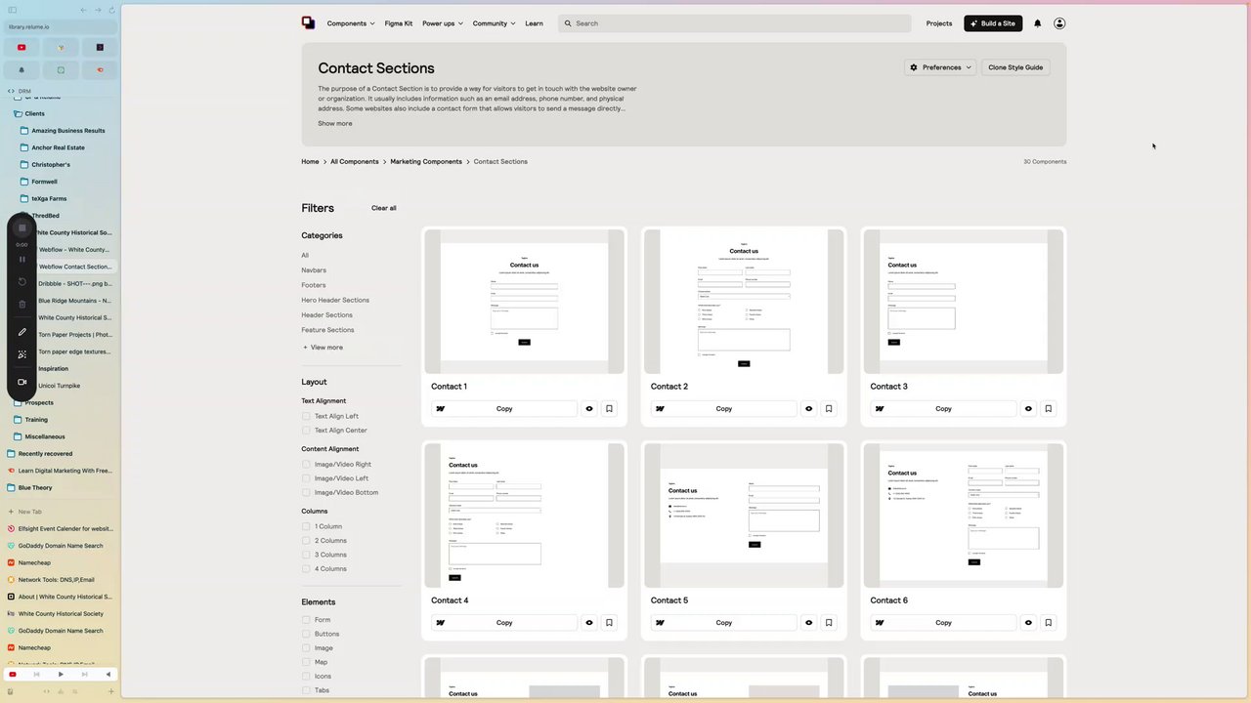1251x703 pixels.
Task: Click the Webflow icon on Contact 1 card
Action: click(441, 409)
